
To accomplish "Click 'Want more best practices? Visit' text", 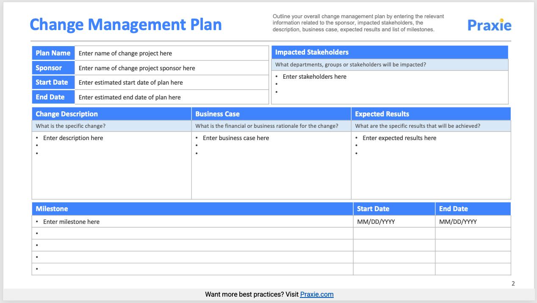I will point(252,295).
